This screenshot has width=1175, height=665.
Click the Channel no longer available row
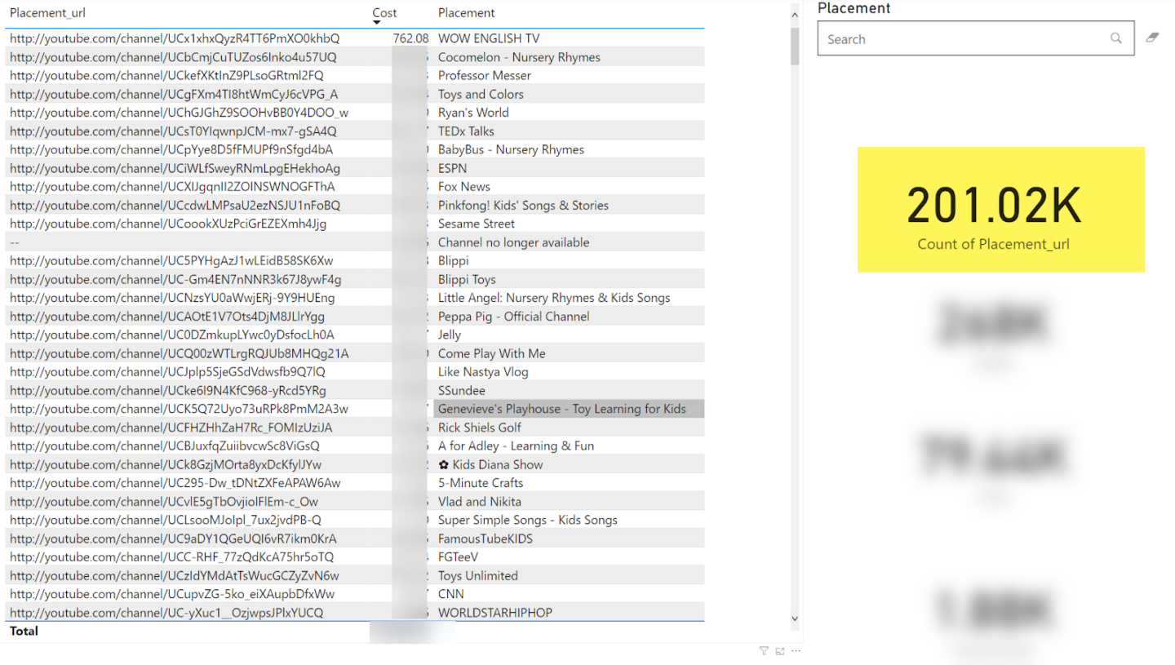[512, 242]
